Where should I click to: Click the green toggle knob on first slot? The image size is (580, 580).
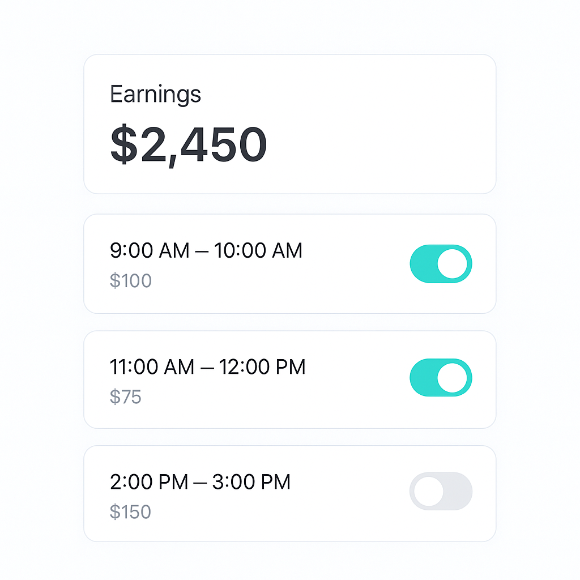(x=453, y=263)
